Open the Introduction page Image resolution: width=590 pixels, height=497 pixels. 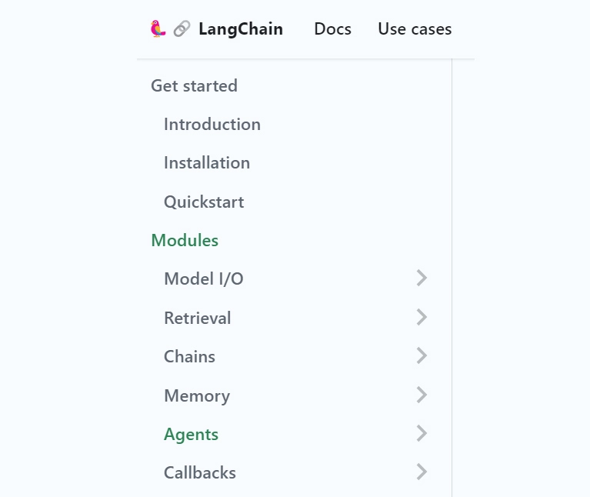tap(212, 124)
